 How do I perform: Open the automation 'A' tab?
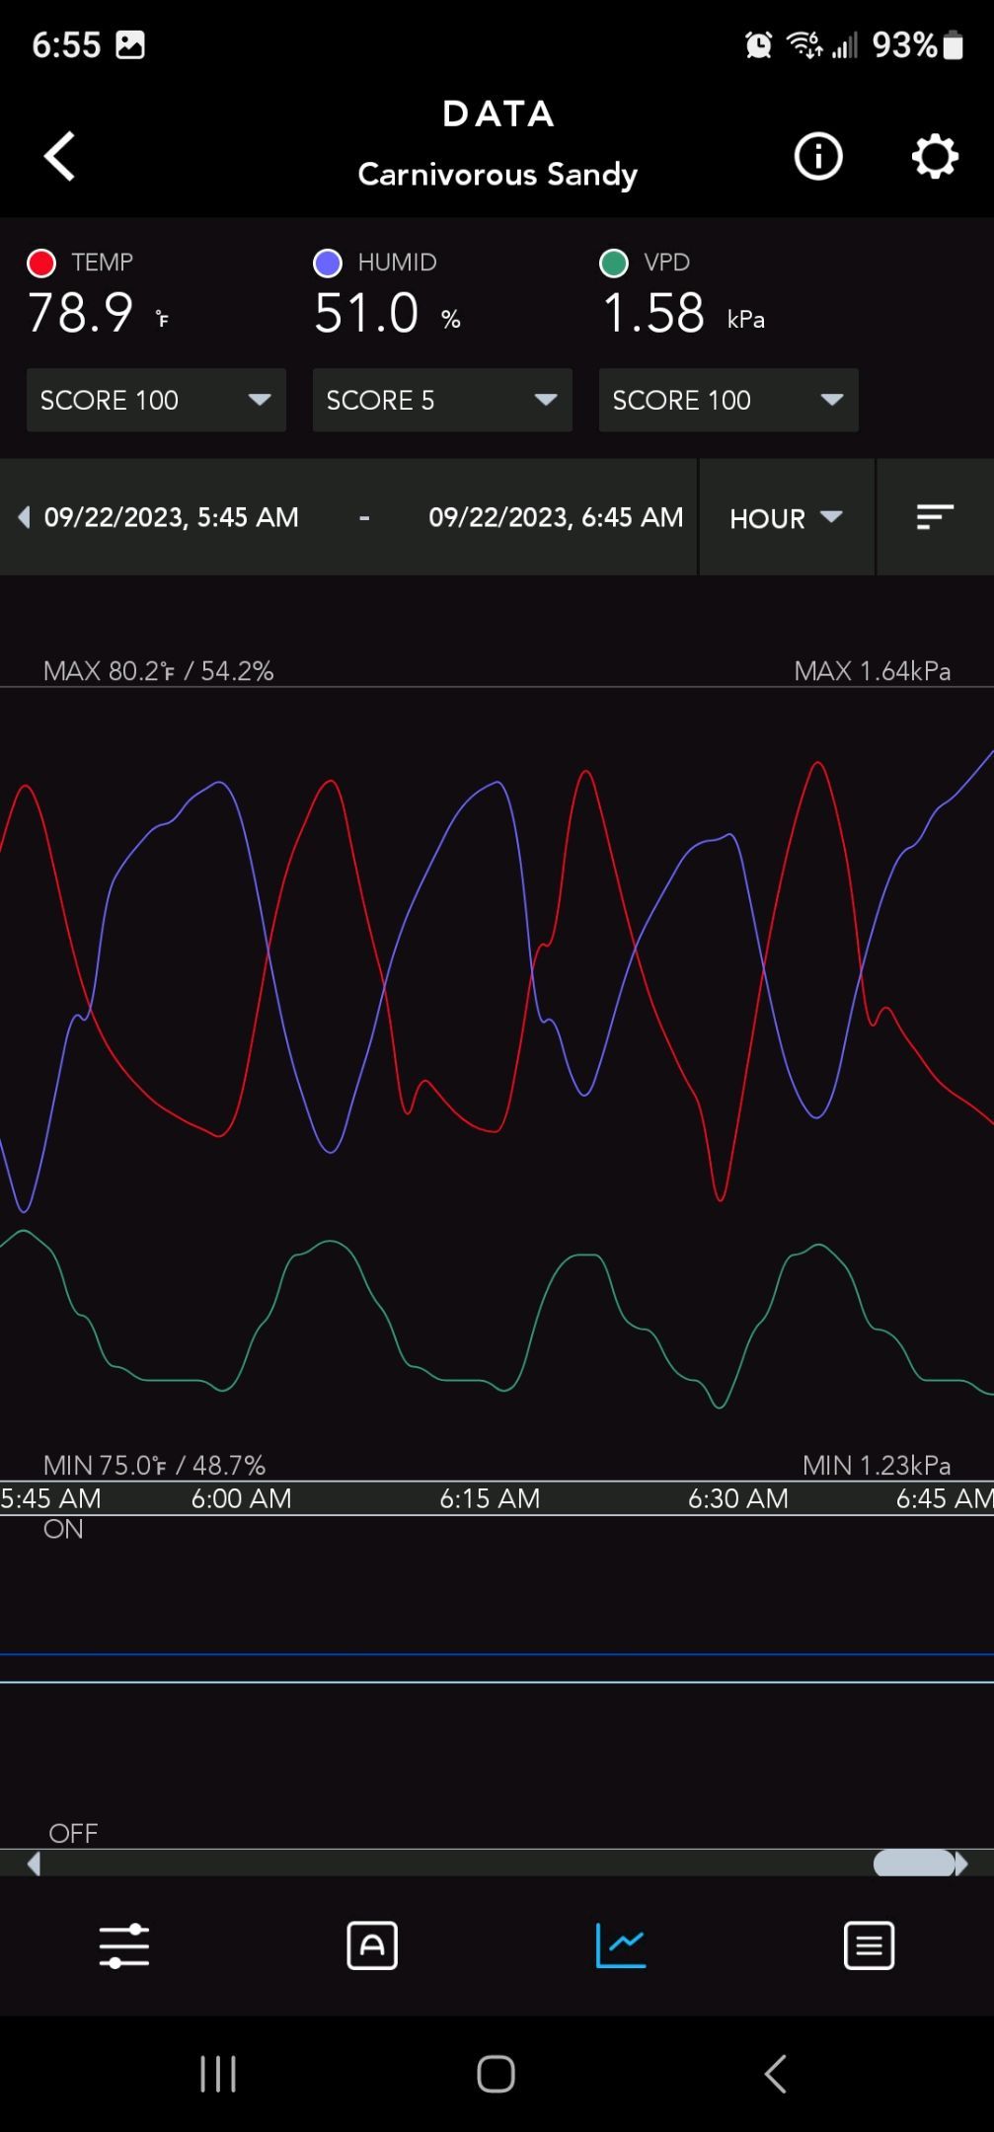tap(372, 1946)
